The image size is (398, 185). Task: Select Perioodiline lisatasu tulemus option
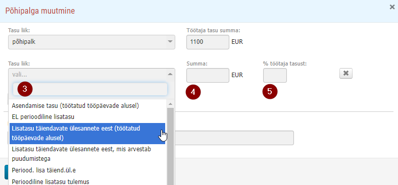(87, 181)
